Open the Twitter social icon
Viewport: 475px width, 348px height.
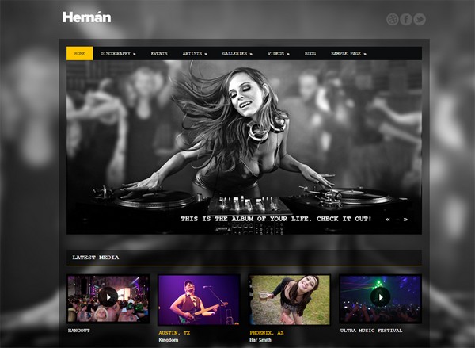(x=419, y=20)
